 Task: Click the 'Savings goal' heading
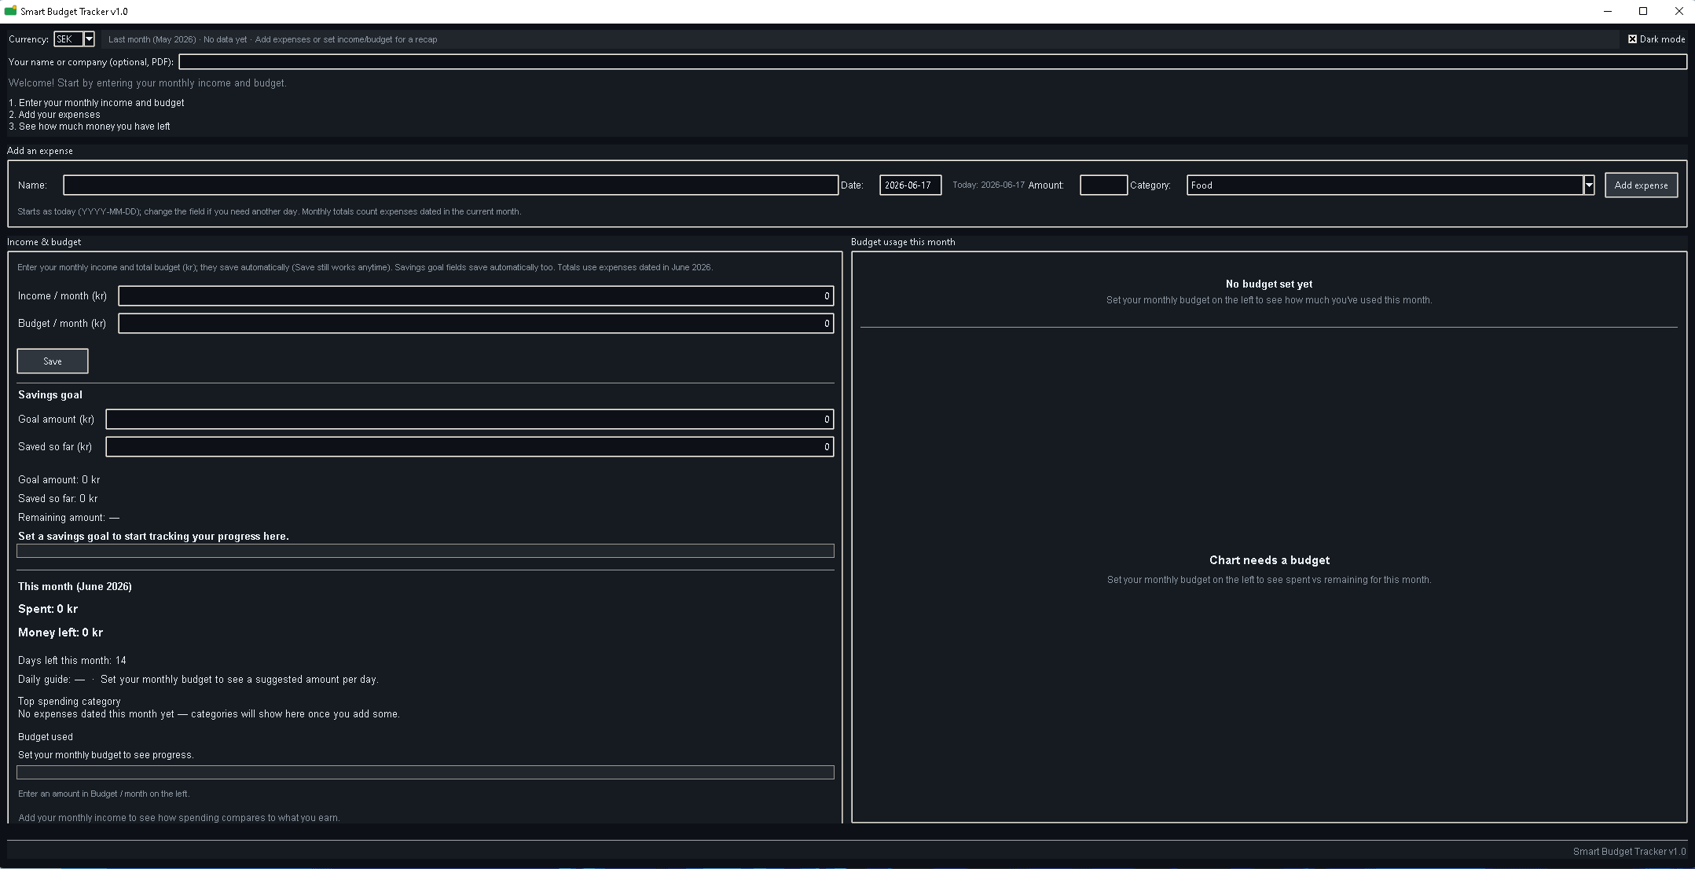[50, 395]
